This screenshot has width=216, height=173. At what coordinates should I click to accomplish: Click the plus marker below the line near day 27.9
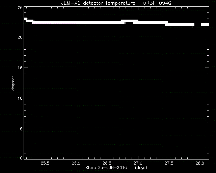tap(192, 27)
